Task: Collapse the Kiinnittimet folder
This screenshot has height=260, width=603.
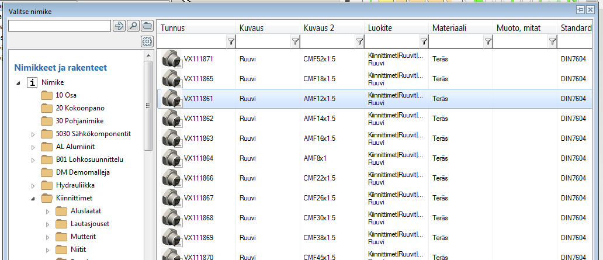Action: coord(33,199)
